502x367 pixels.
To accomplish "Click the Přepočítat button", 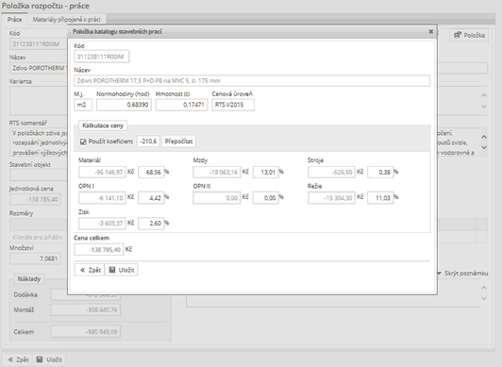I will point(178,142).
